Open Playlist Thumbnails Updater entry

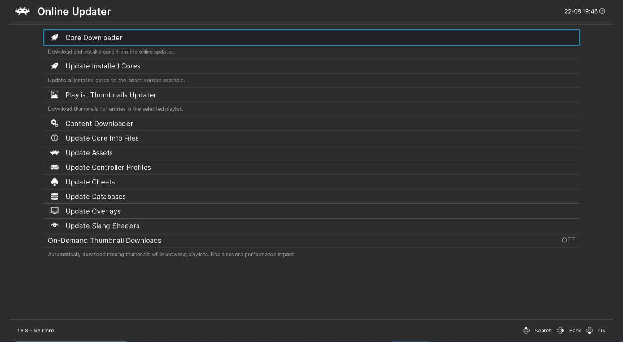(x=311, y=95)
